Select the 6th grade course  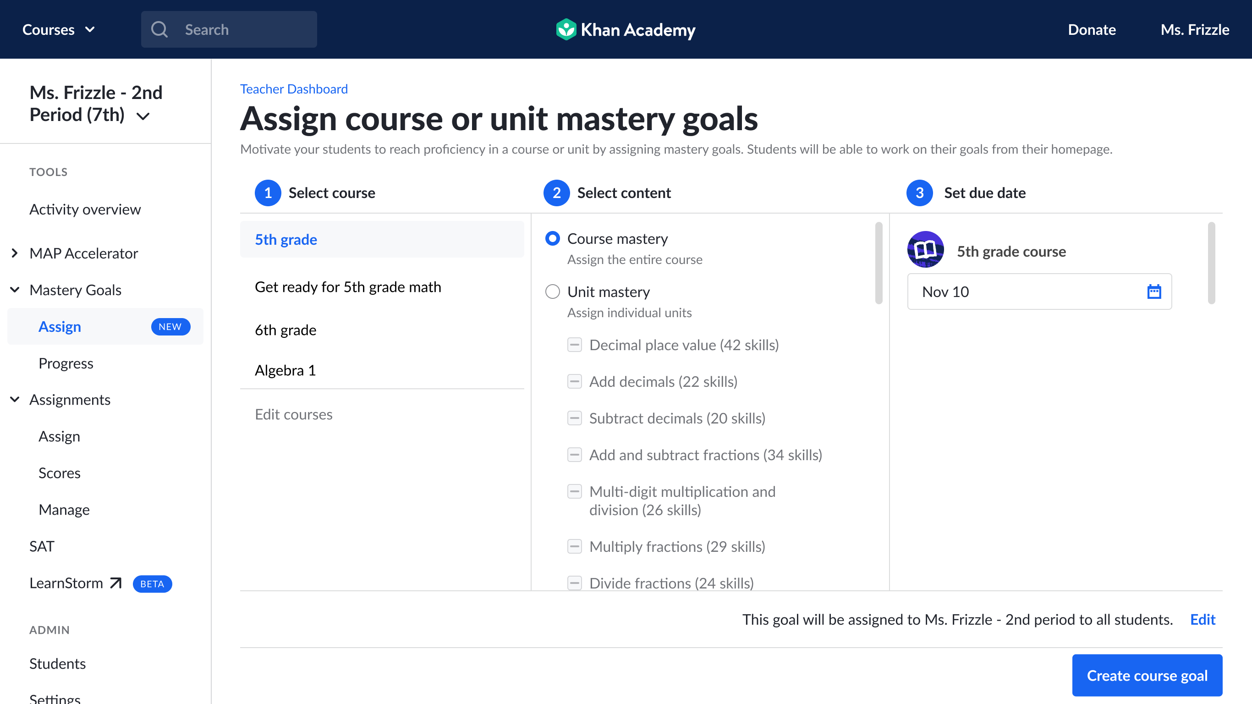[x=286, y=330]
